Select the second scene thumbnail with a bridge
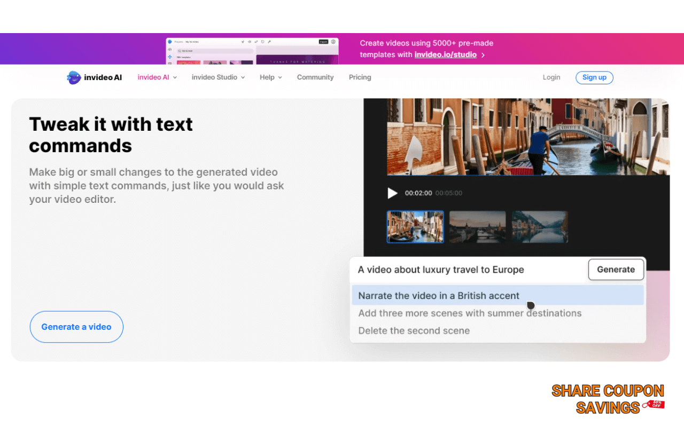The image size is (684, 427). point(477,227)
